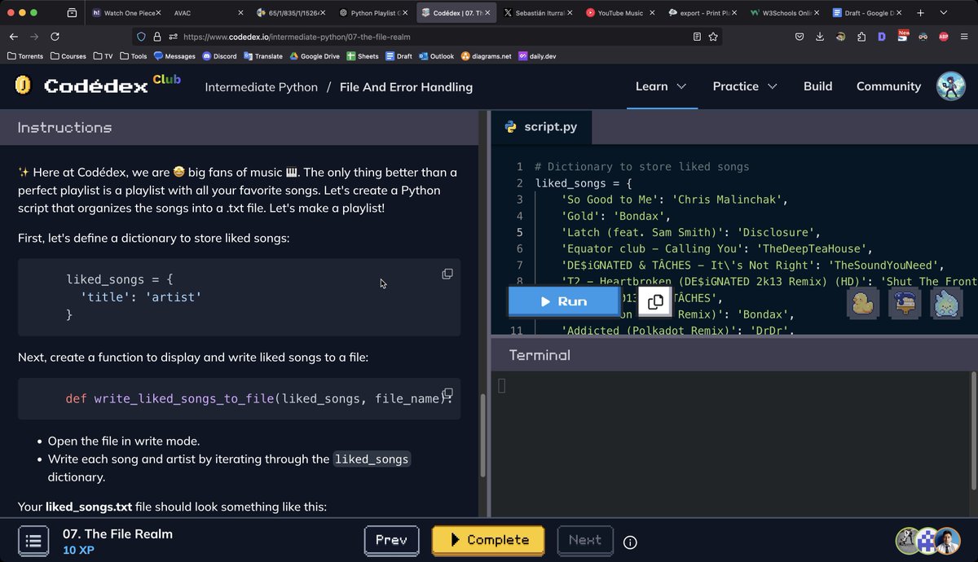Copy the liked_songs dictionary code snippet
Screen dimensions: 978x562
(447, 274)
